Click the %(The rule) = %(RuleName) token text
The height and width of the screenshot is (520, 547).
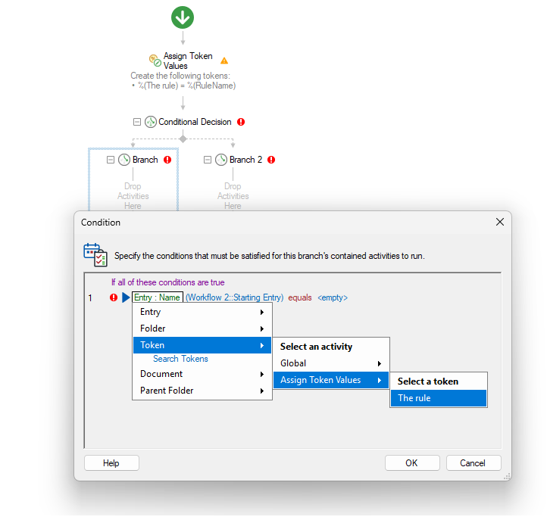coord(186,86)
